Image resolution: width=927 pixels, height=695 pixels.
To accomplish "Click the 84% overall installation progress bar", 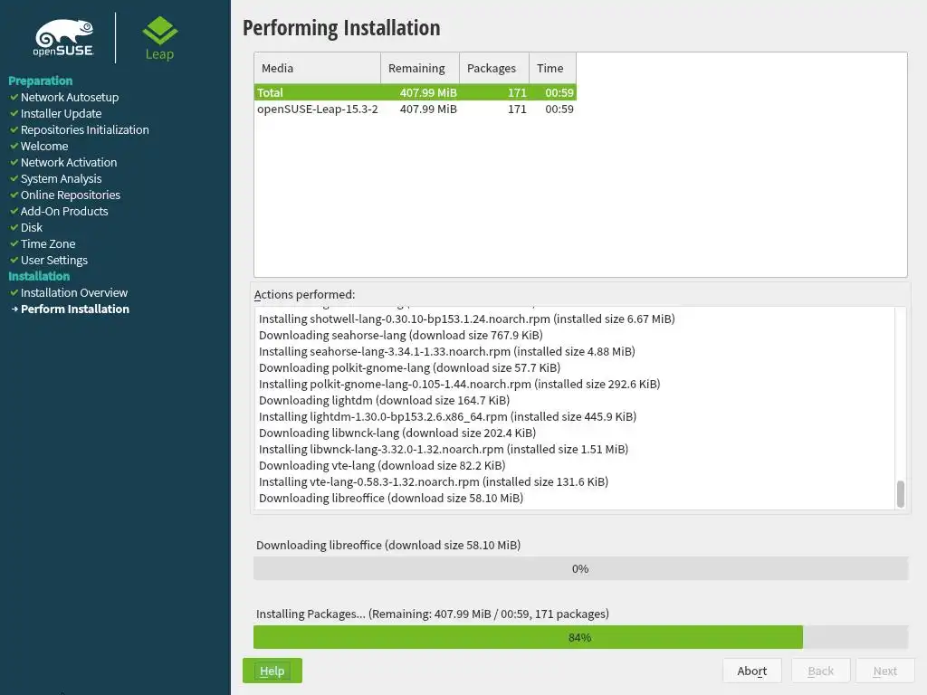I will [x=580, y=637].
